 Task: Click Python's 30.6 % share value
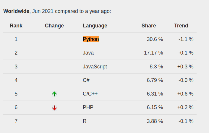[155, 39]
